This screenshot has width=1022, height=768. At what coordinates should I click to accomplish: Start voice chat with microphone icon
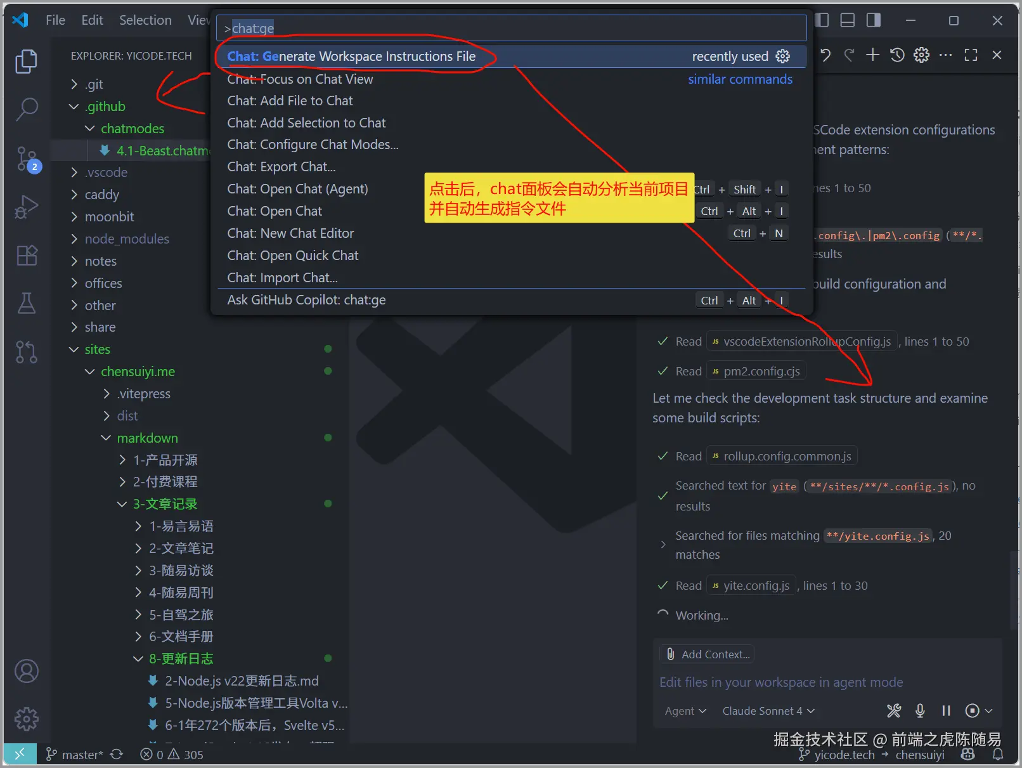click(920, 711)
